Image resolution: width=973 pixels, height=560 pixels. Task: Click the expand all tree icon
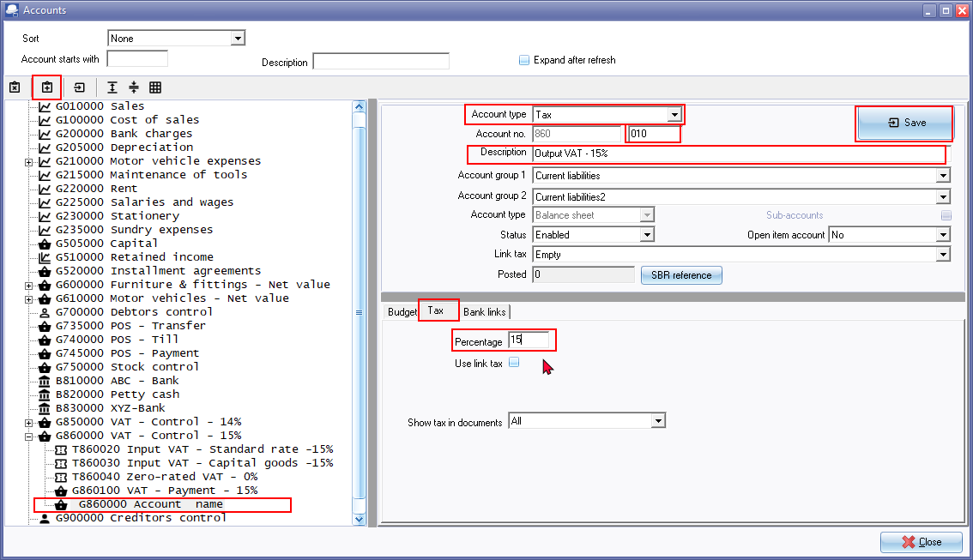tap(112, 87)
